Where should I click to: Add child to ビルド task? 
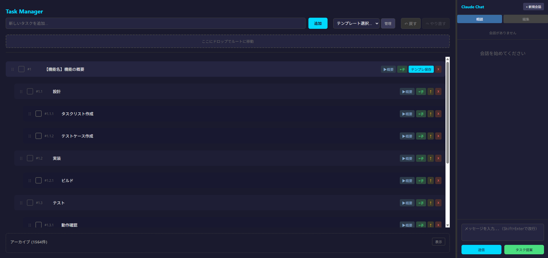(x=421, y=181)
